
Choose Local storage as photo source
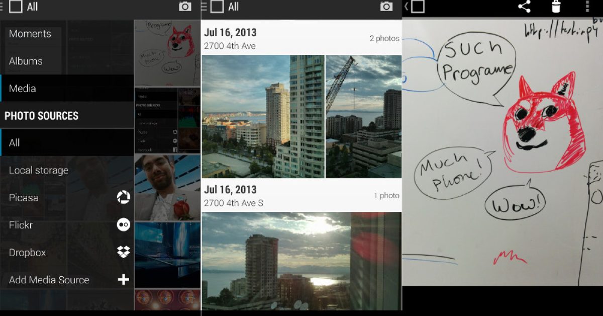click(x=39, y=171)
